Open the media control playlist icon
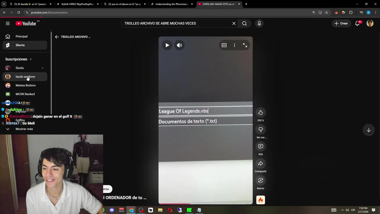 point(361,12)
